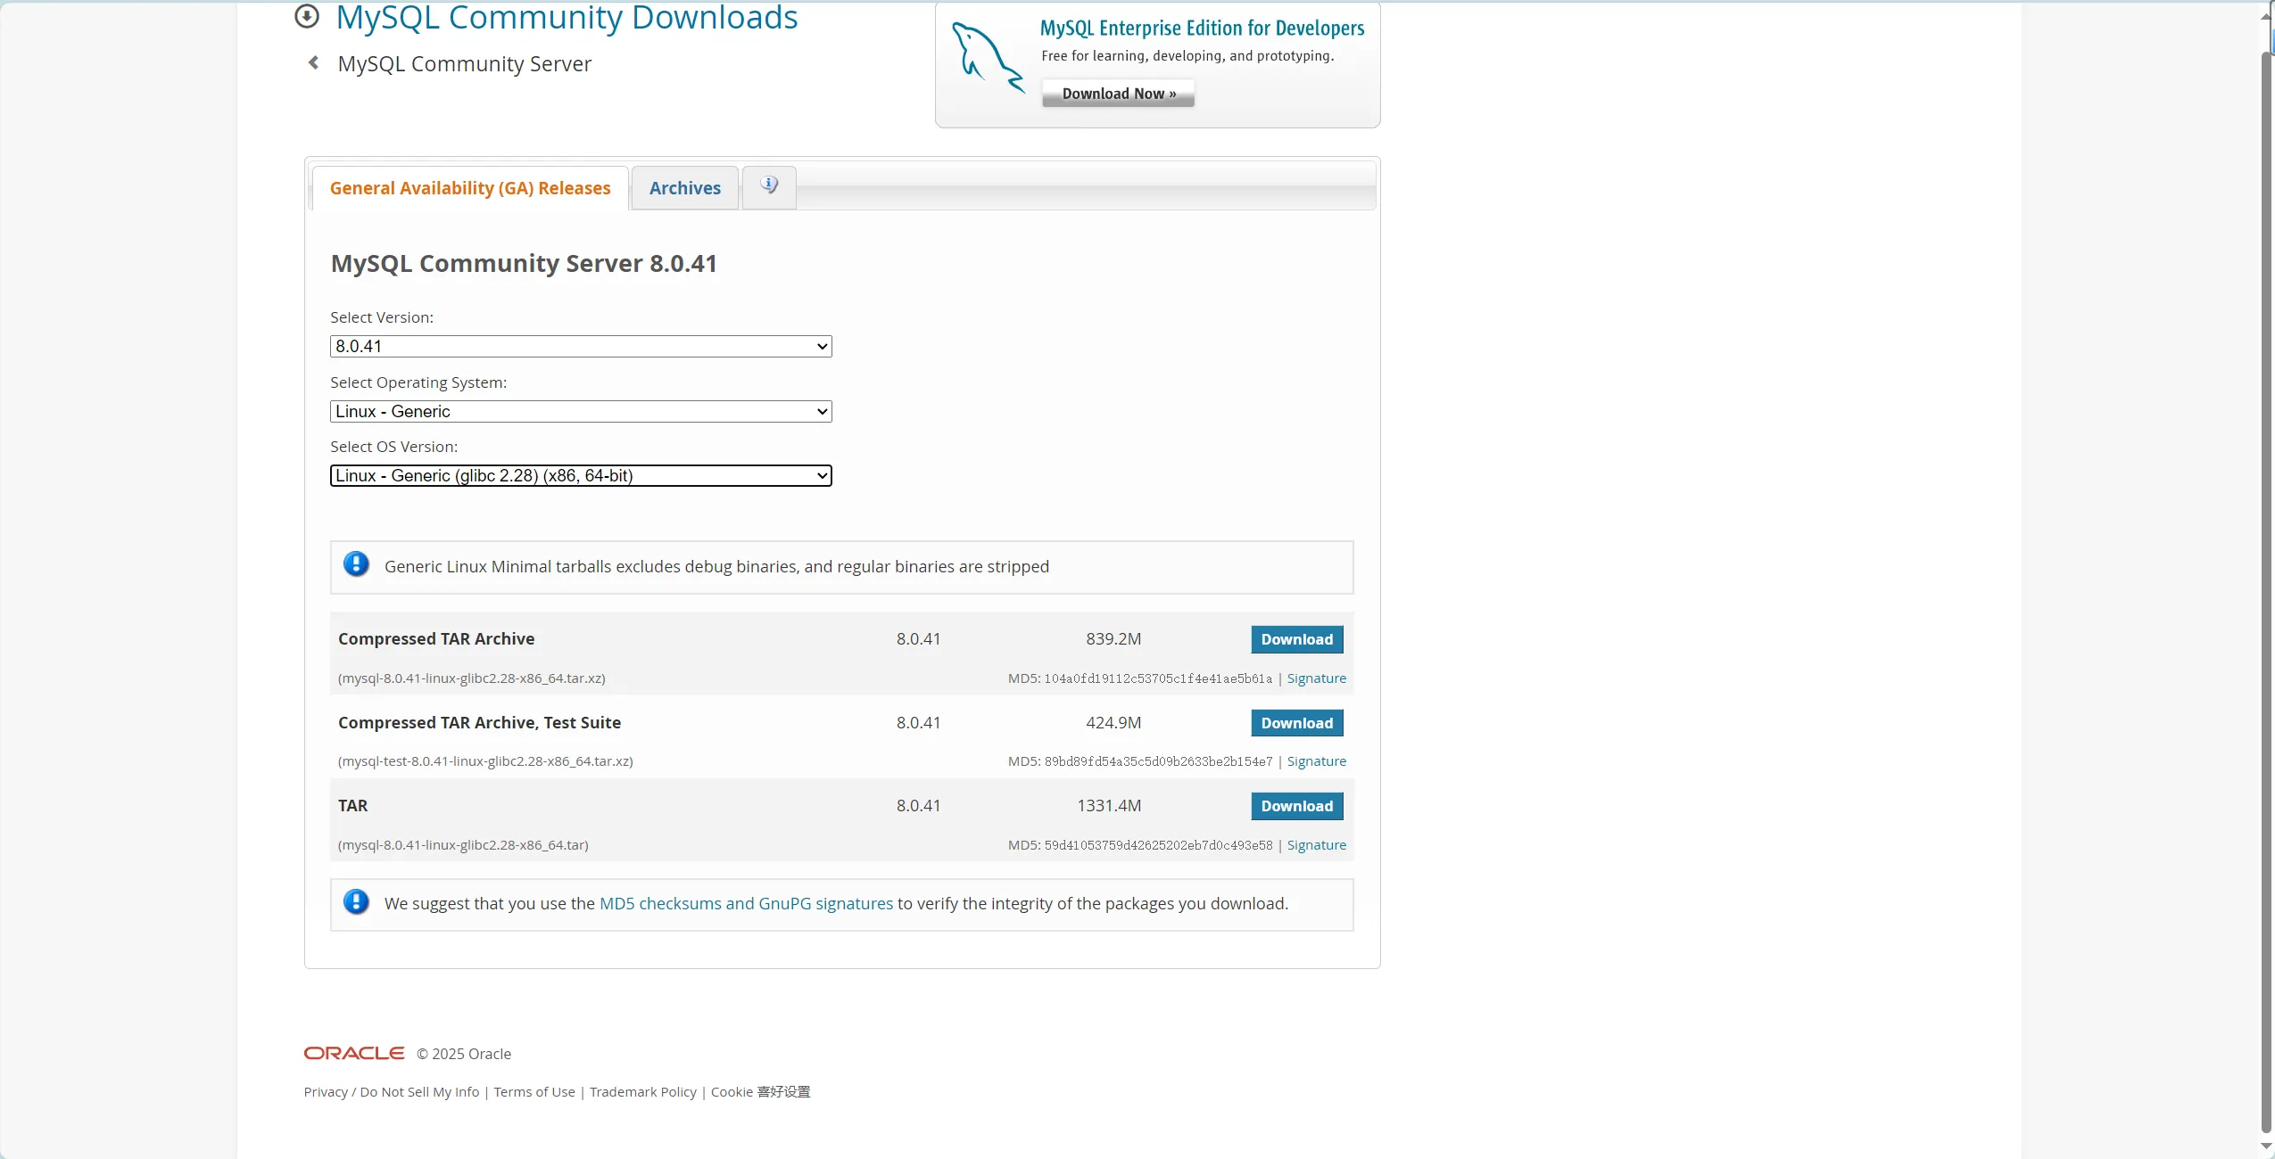Open the Terms of Use footer link
The image size is (2275, 1159).
pyautogui.click(x=534, y=1092)
